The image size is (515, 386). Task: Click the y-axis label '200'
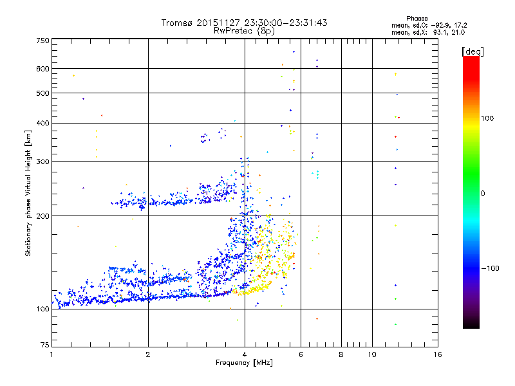pyautogui.click(x=42, y=216)
